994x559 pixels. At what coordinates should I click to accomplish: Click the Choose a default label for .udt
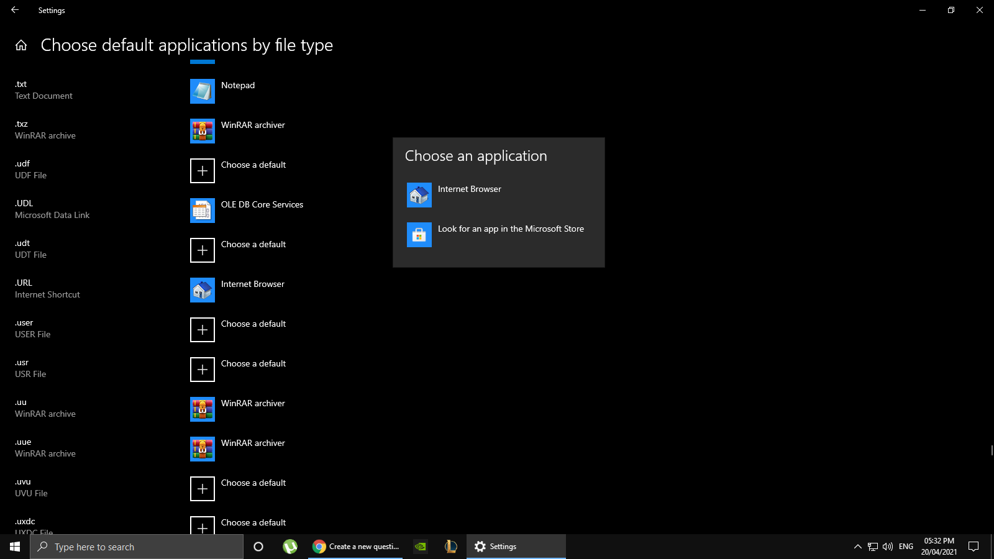click(253, 244)
